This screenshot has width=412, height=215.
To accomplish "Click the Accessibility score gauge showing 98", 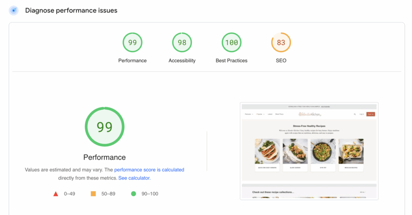I will [x=182, y=42].
